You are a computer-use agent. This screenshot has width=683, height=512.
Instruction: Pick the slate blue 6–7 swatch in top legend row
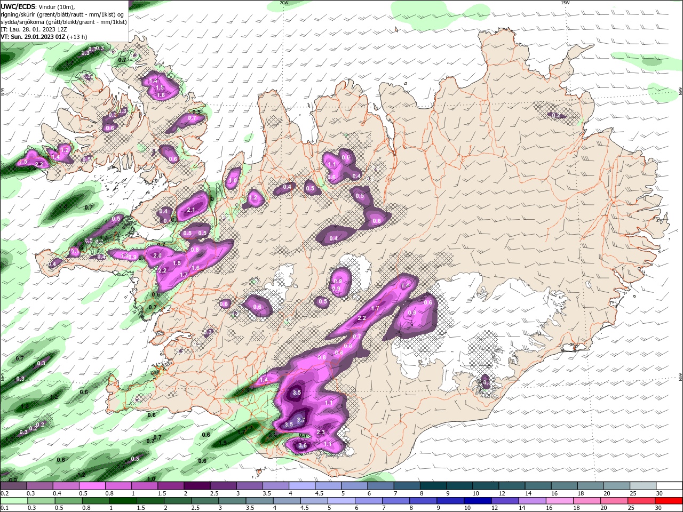[x=380, y=486]
